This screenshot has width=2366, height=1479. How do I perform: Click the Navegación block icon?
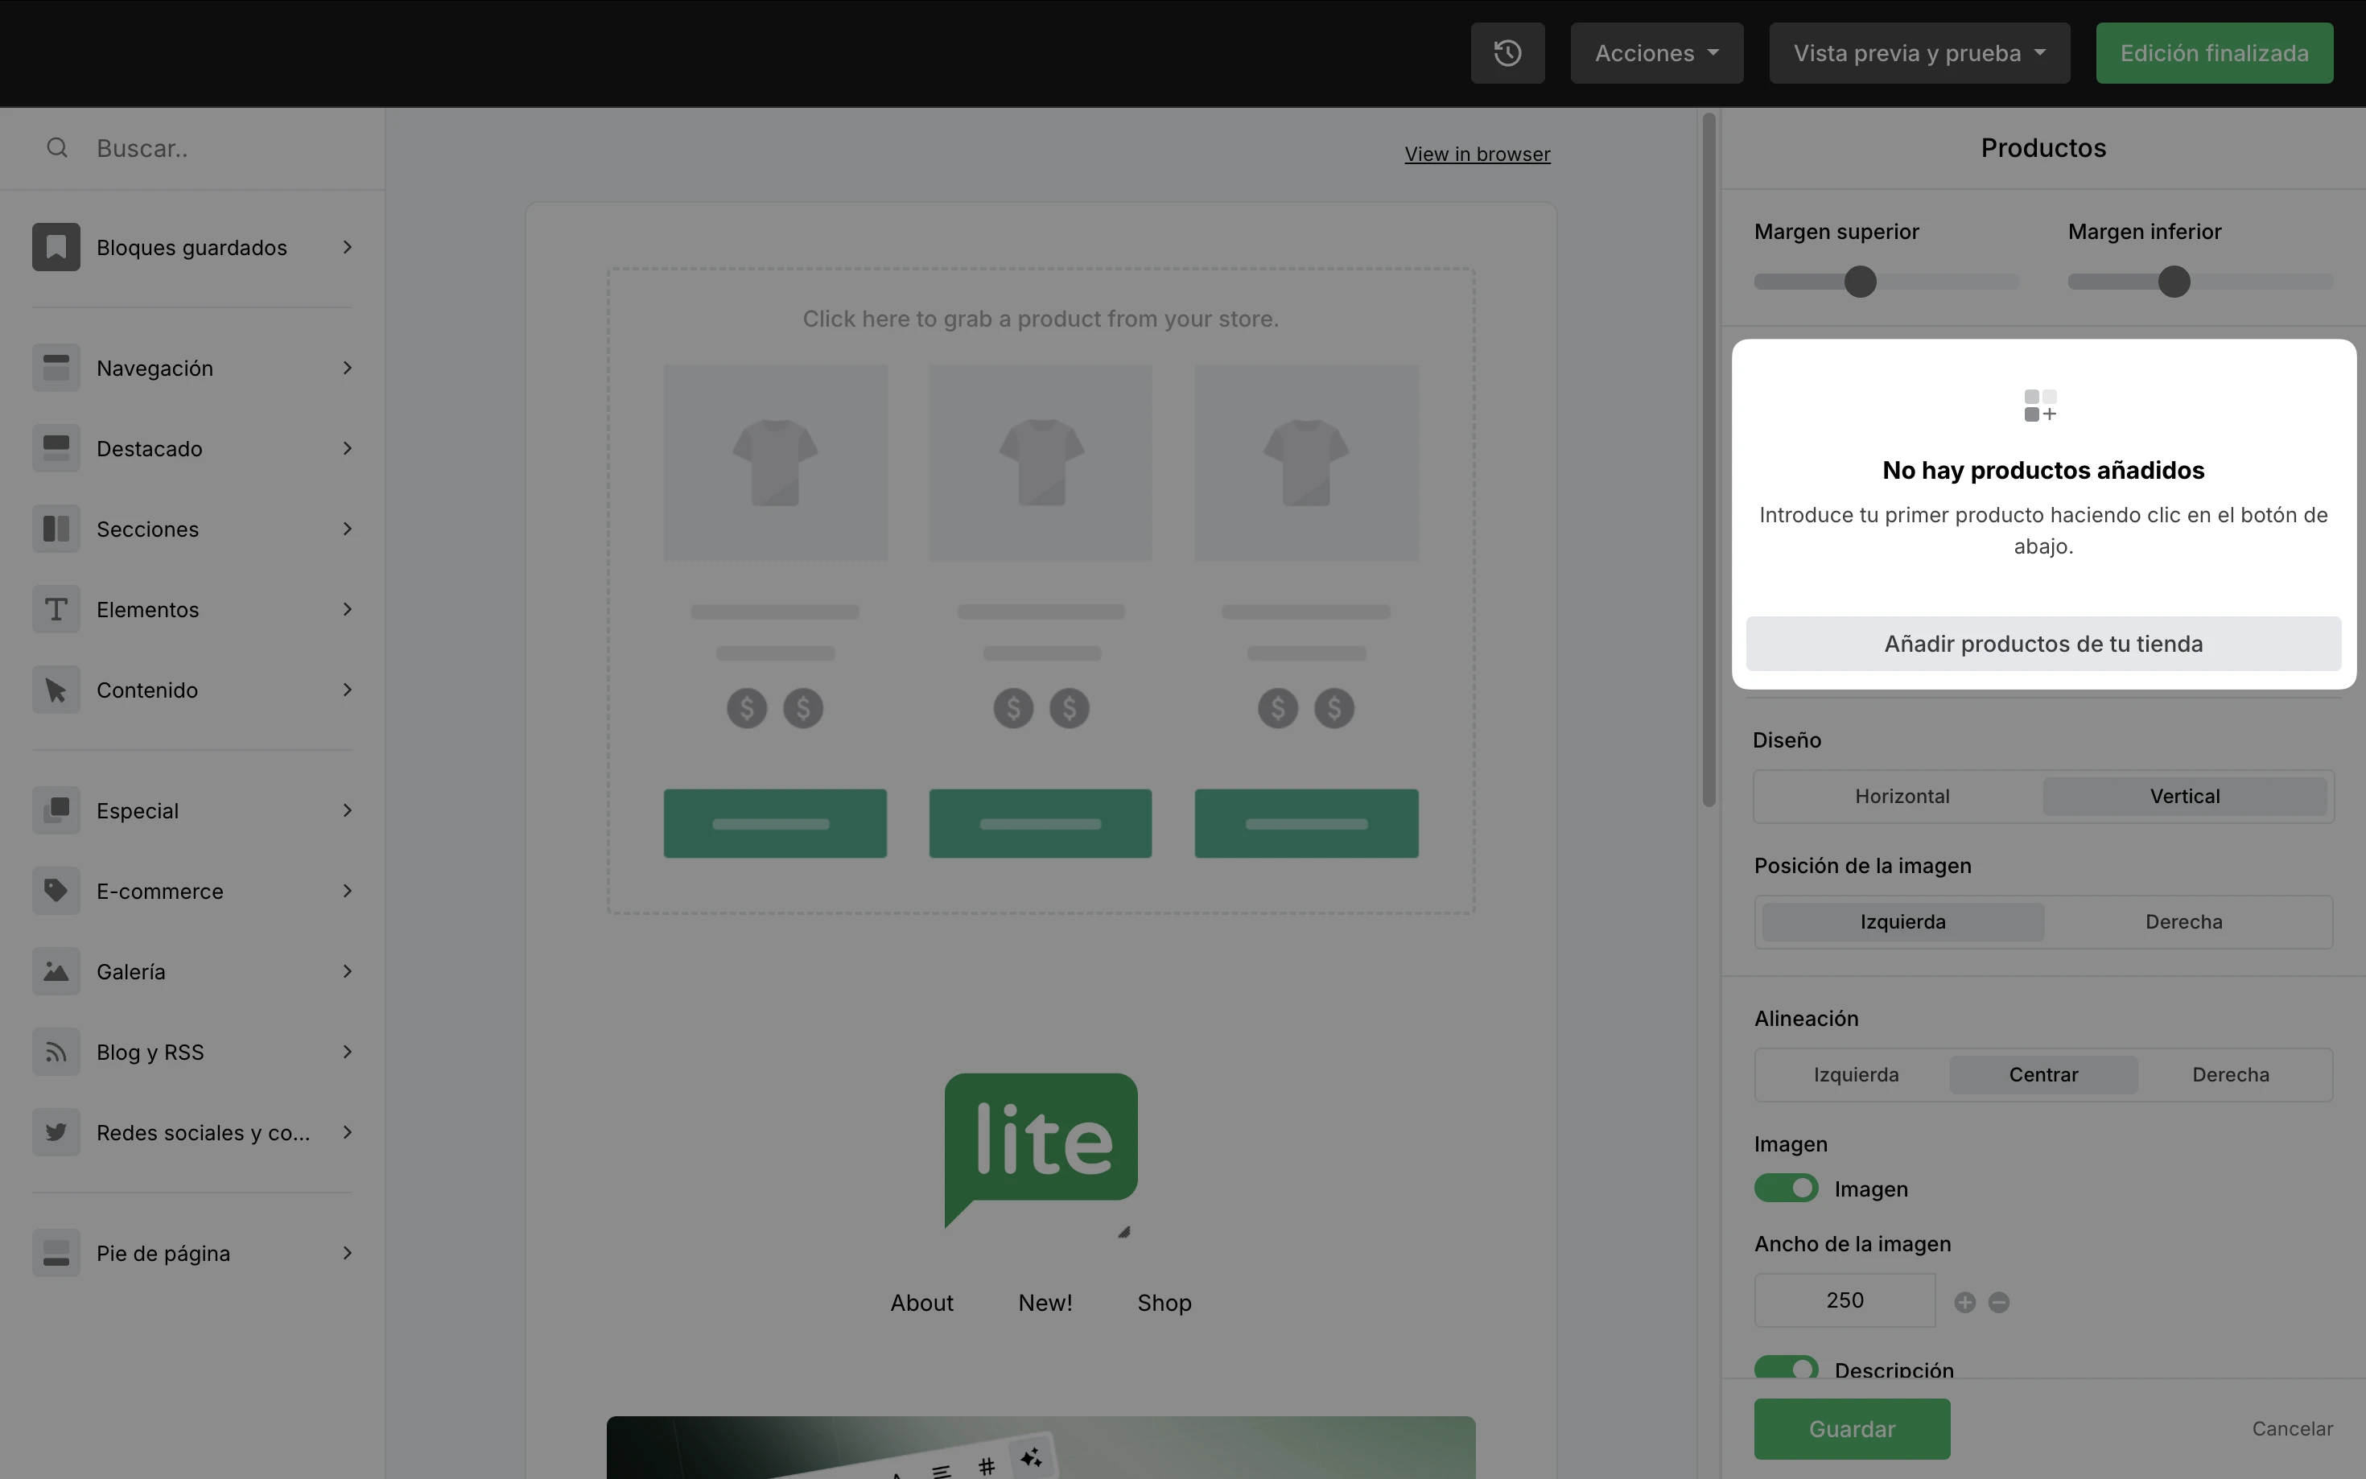click(56, 368)
